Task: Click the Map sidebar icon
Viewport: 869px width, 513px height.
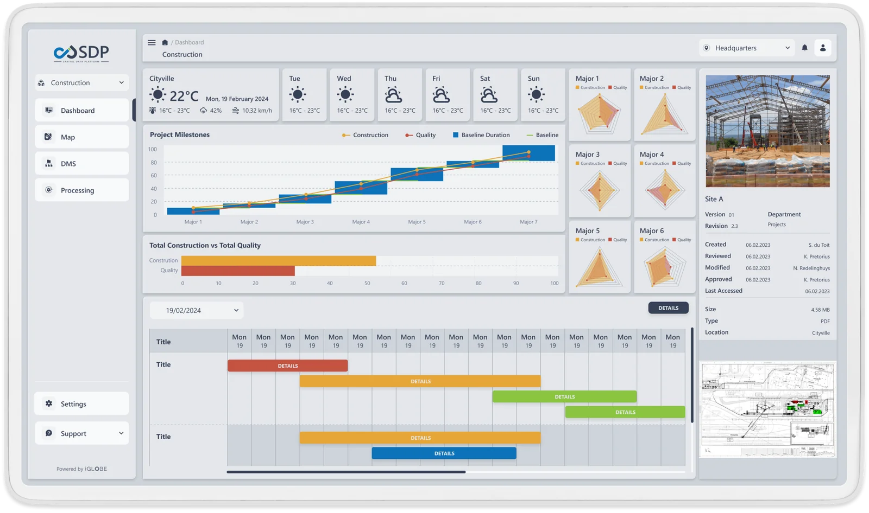Action: click(x=48, y=137)
